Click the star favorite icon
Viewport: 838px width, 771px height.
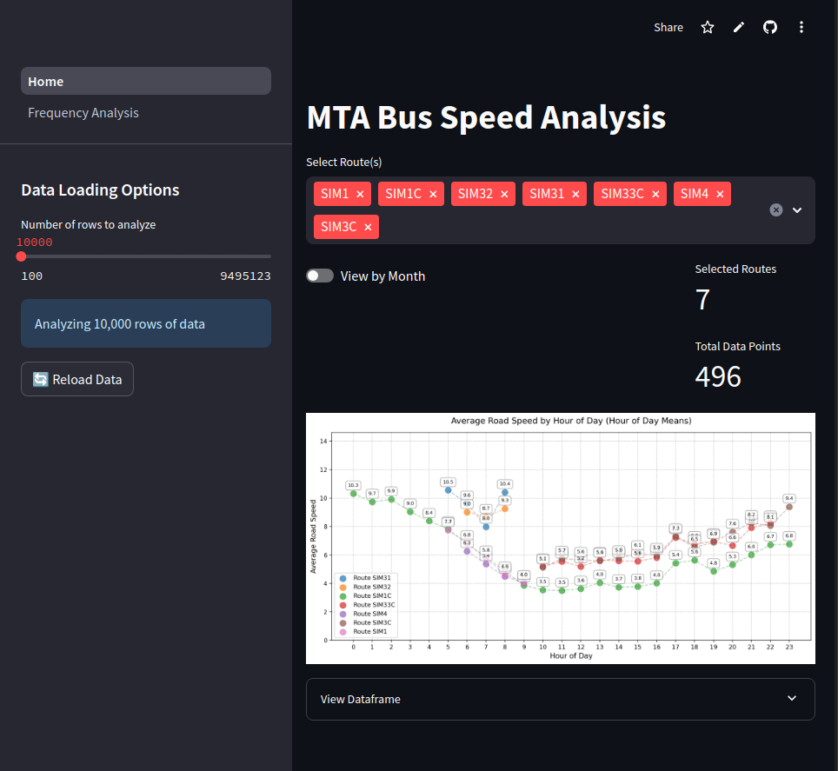pyautogui.click(x=707, y=27)
